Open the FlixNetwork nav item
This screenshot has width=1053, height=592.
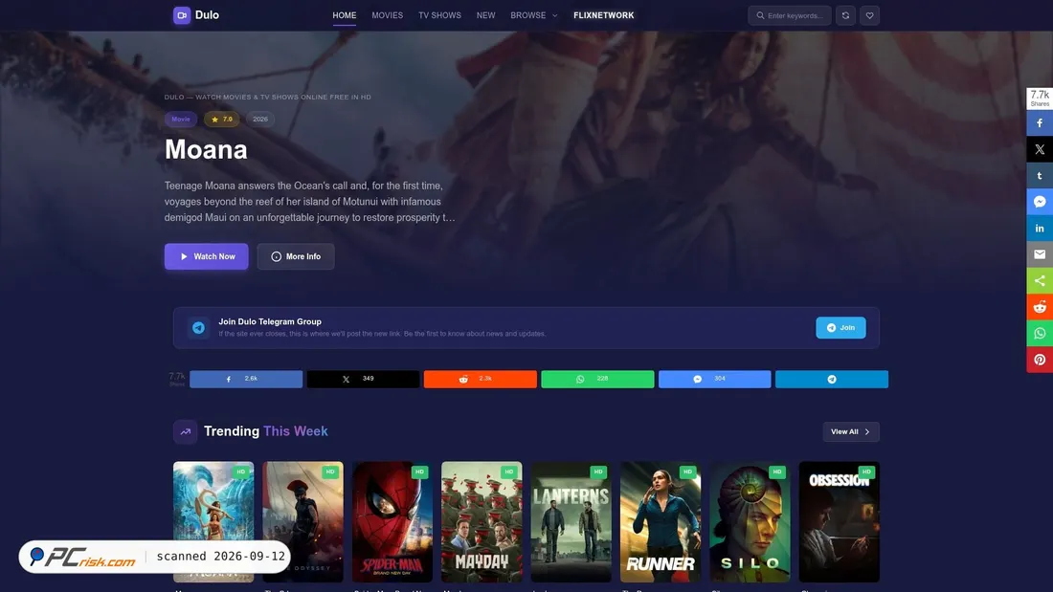point(604,15)
